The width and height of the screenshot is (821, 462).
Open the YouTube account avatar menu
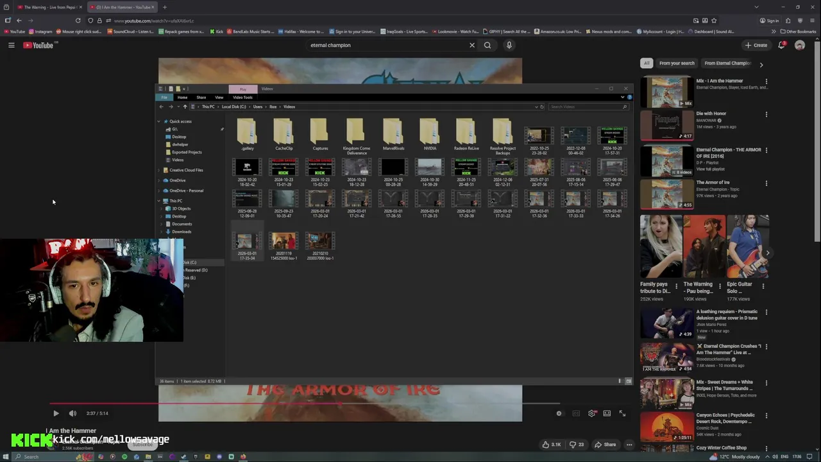pos(800,45)
